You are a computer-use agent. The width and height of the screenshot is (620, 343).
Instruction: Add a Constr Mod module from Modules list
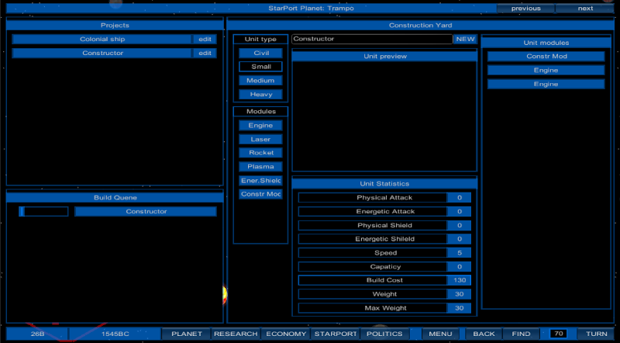pos(260,194)
